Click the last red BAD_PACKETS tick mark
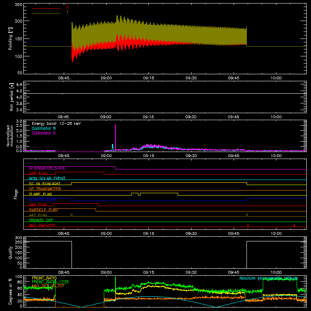This screenshot has height=311, width=311. pyautogui.click(x=294, y=225)
